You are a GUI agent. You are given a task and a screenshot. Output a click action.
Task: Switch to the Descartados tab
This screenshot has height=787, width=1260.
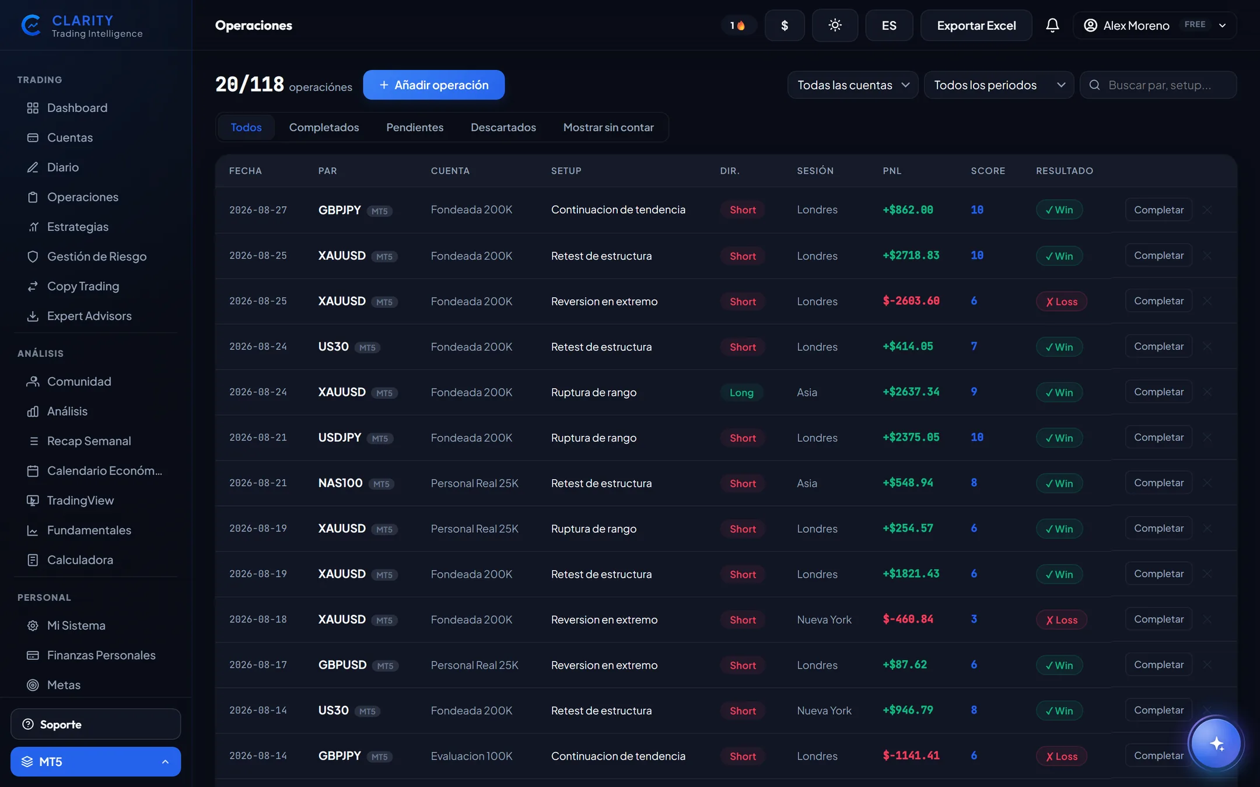click(x=503, y=127)
